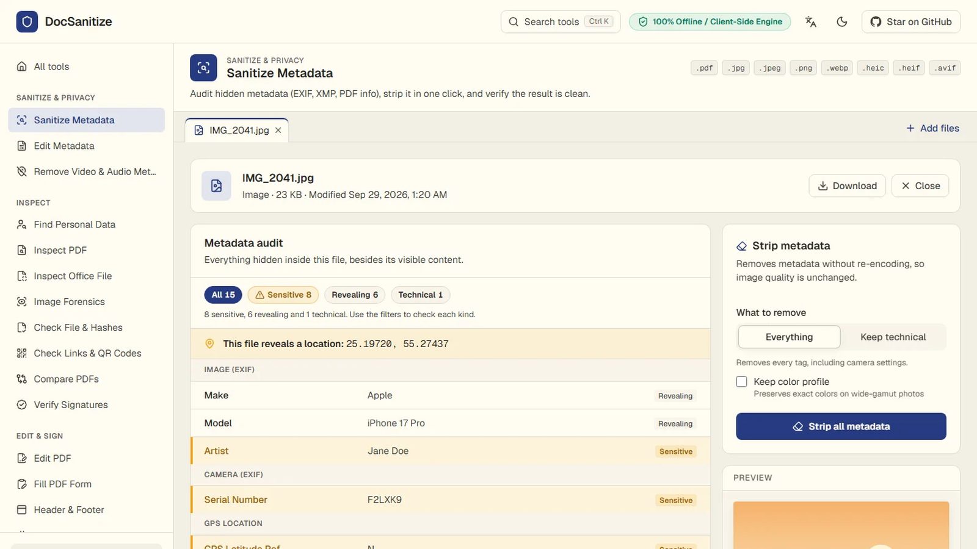Click the Find Personal Data icon

(x=22, y=224)
